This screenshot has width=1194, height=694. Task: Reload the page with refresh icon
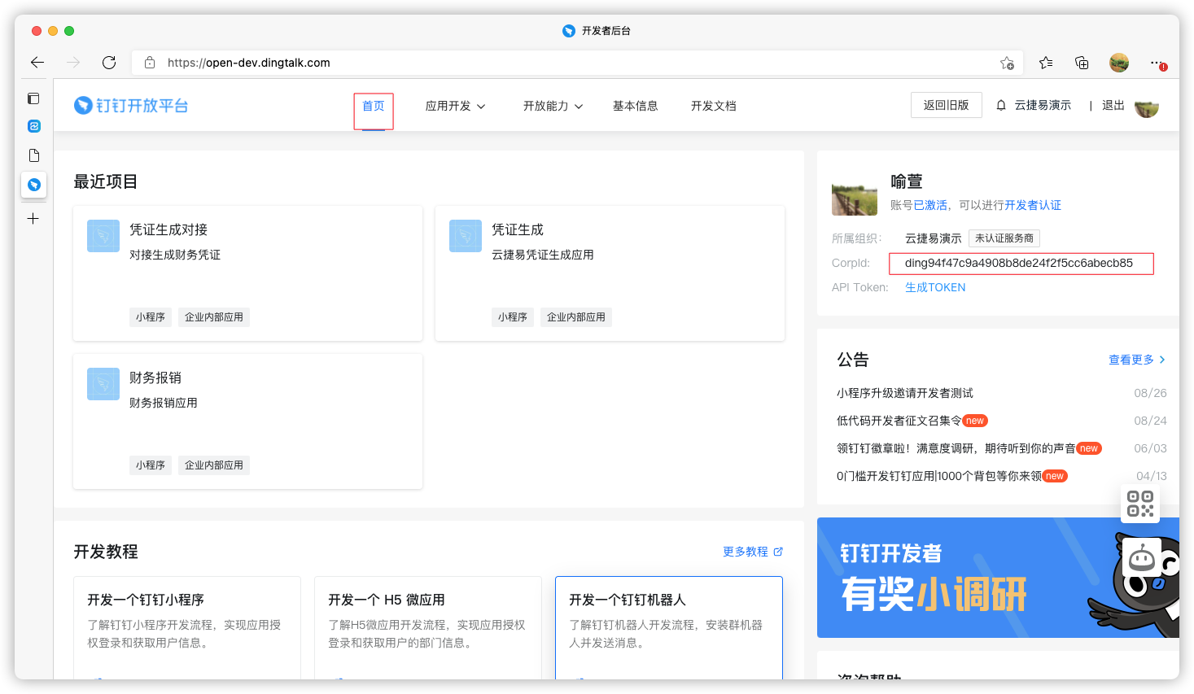109,63
